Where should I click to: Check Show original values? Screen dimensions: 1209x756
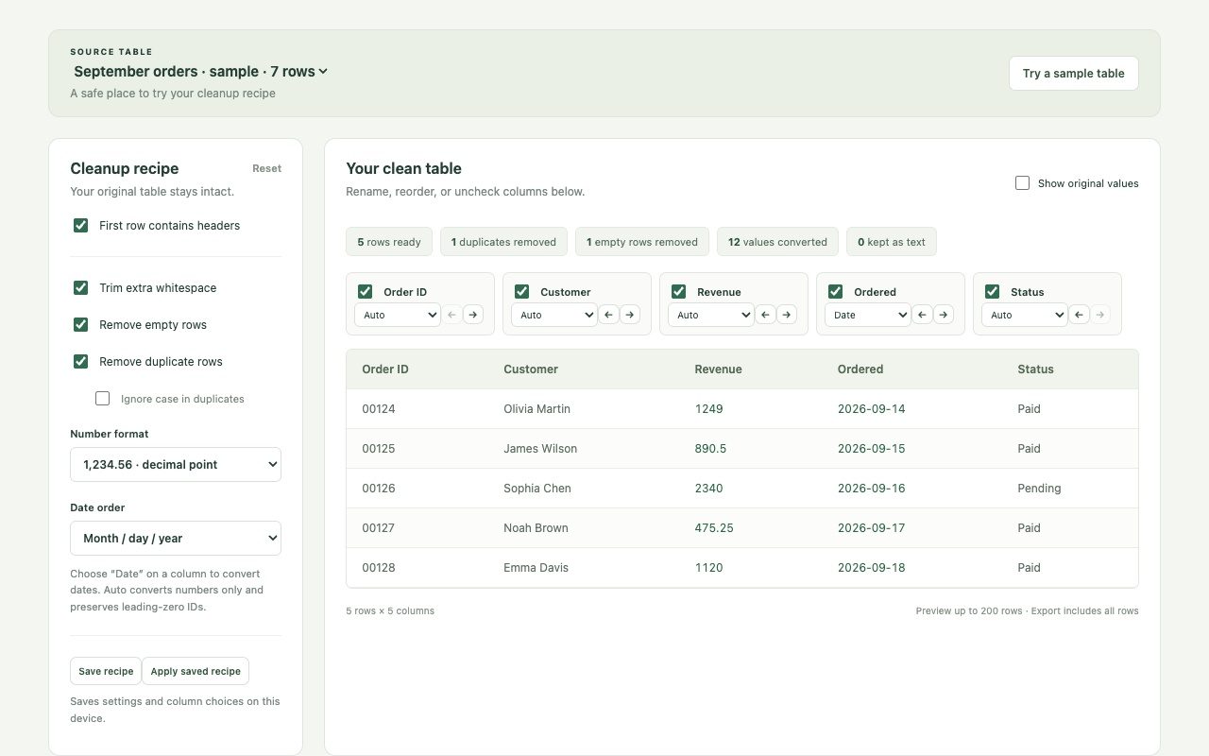(1022, 183)
